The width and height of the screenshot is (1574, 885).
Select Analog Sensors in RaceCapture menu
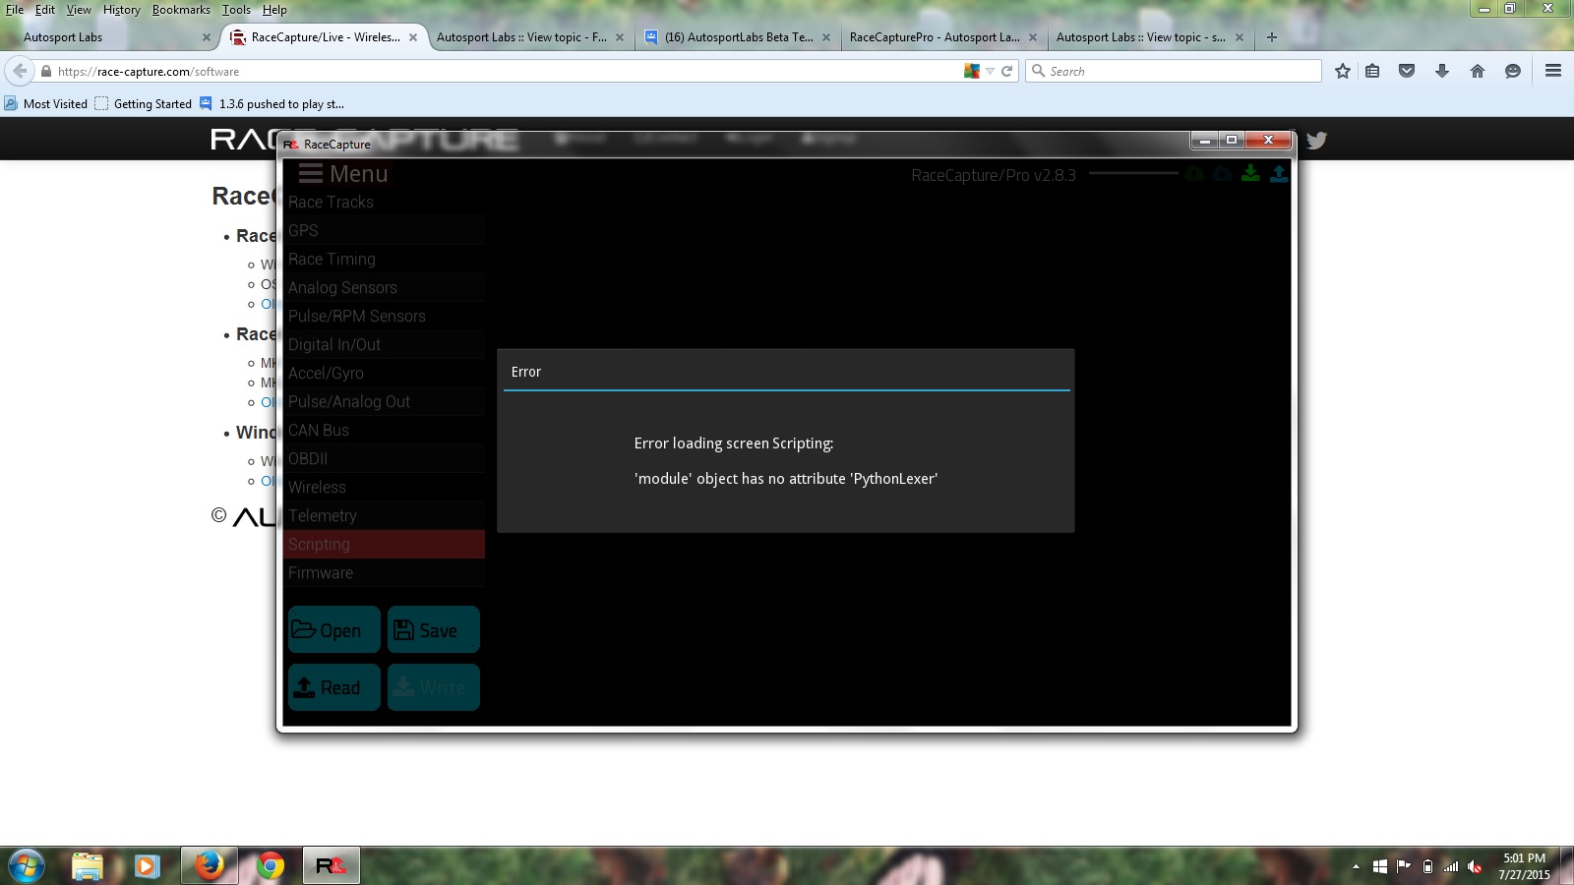click(x=385, y=287)
